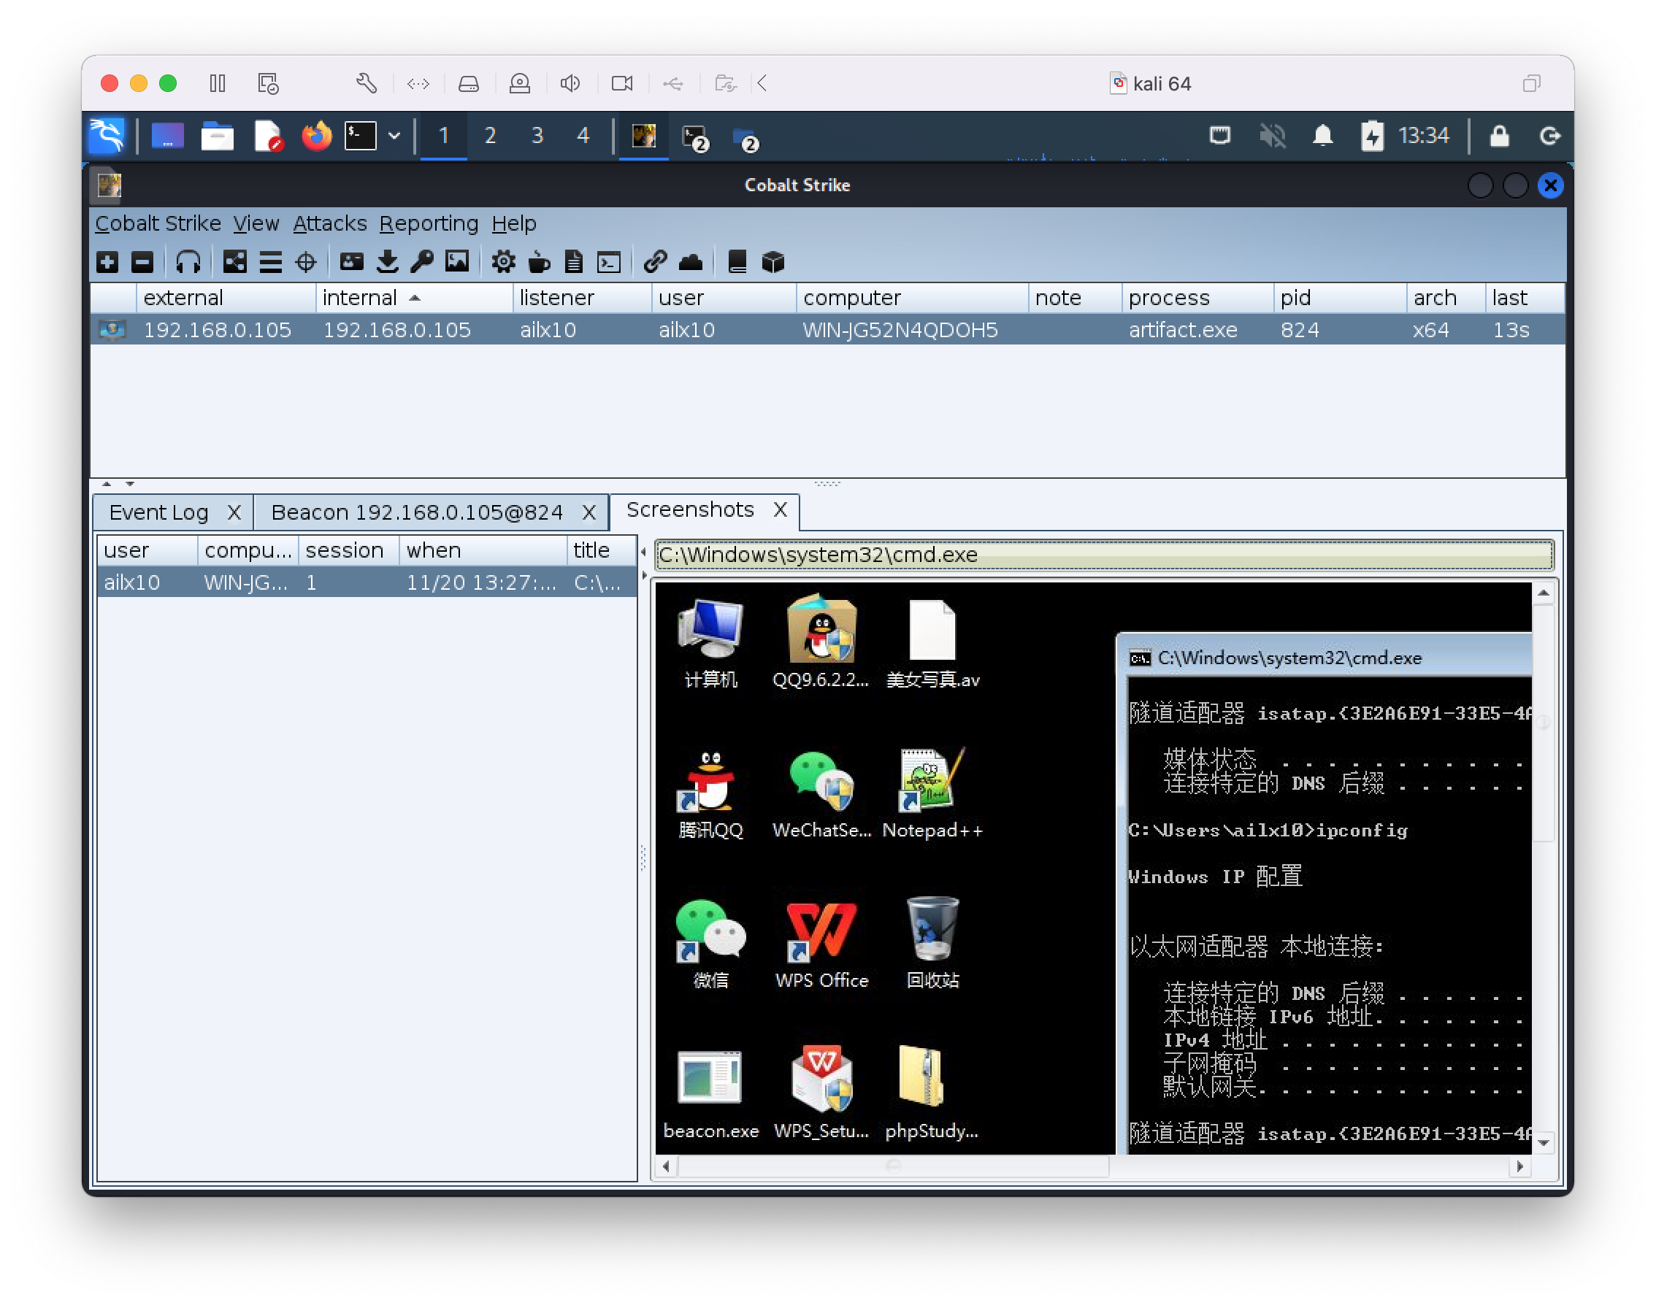Open the Credentials key icon
The image size is (1656, 1305).
[422, 262]
